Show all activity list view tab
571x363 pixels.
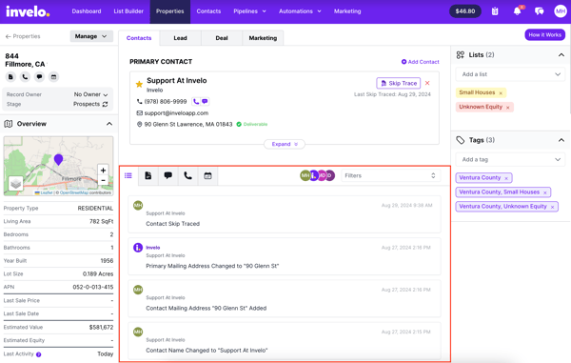[128, 175]
